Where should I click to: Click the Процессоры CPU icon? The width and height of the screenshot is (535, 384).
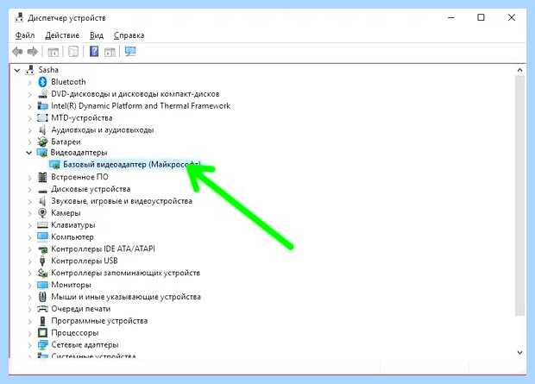(42, 332)
